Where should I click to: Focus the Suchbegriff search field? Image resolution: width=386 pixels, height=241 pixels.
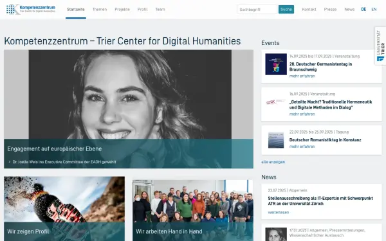[257, 10]
